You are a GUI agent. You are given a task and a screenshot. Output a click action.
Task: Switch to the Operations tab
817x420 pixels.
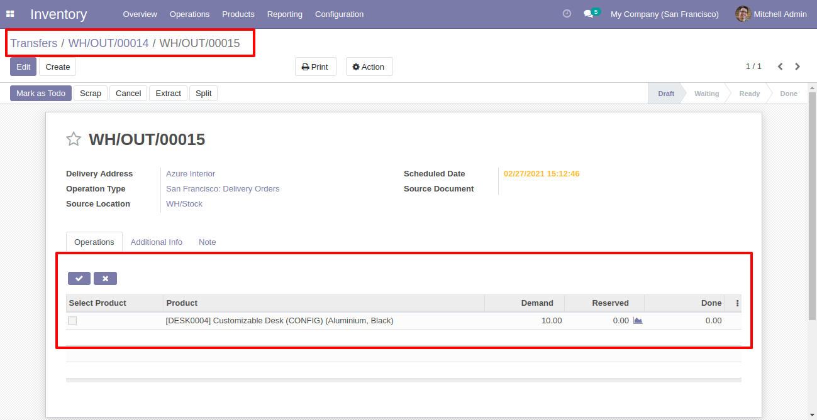click(x=94, y=242)
